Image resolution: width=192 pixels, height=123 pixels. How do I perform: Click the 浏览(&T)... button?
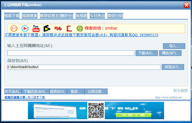(x=173, y=67)
